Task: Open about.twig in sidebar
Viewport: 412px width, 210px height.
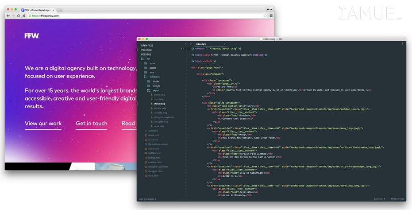Action: (159, 95)
